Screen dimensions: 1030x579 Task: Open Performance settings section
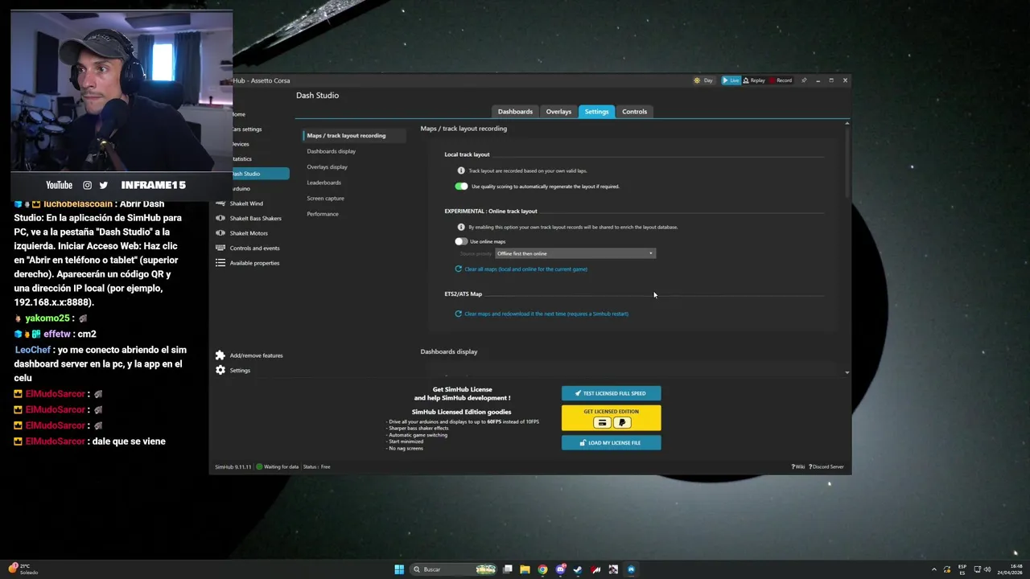tap(322, 214)
